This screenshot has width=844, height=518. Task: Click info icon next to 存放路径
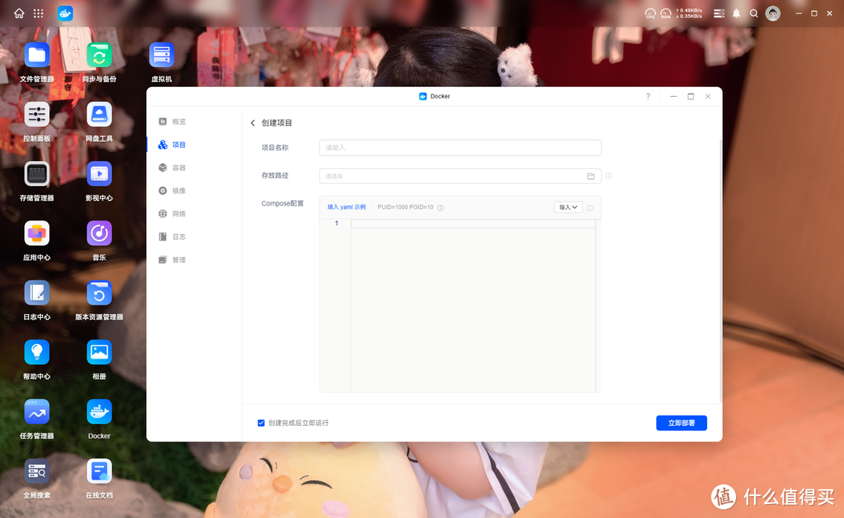pyautogui.click(x=609, y=176)
